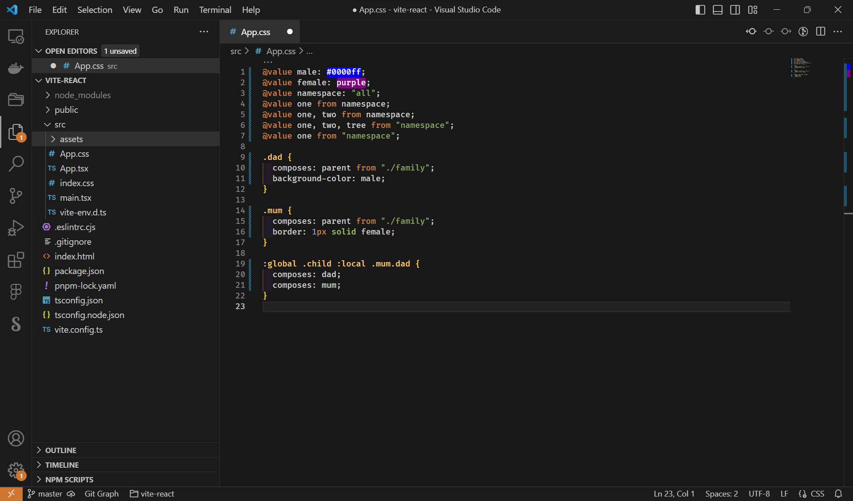Click master branch in status bar
This screenshot has width=853, height=501.
point(45,494)
